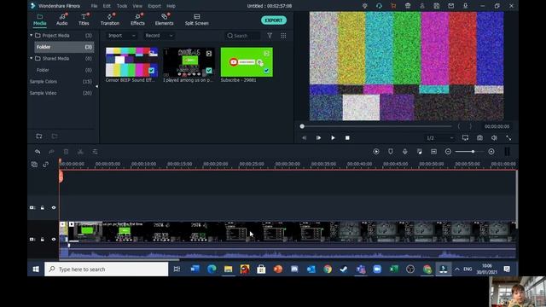
Task: Click the add marker icon
Action: [x=391, y=152]
